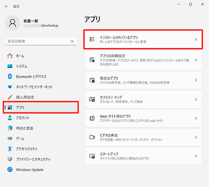Image resolution: width=209 pixels, height=187 pixels.
Task: Open スタートアップ card title
Action: click(109, 154)
